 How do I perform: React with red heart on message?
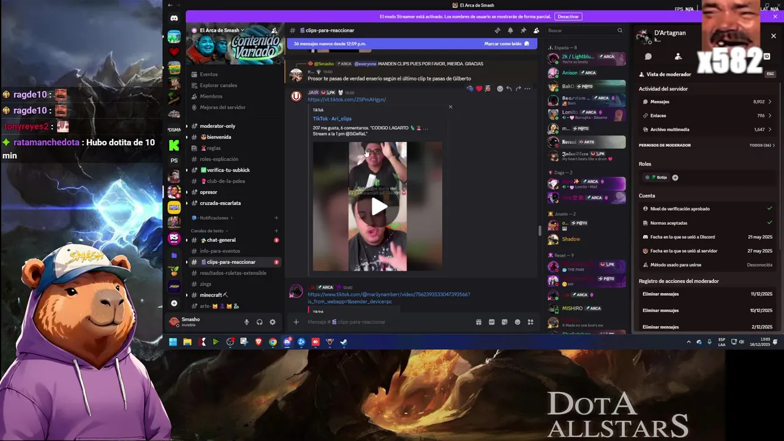point(479,88)
